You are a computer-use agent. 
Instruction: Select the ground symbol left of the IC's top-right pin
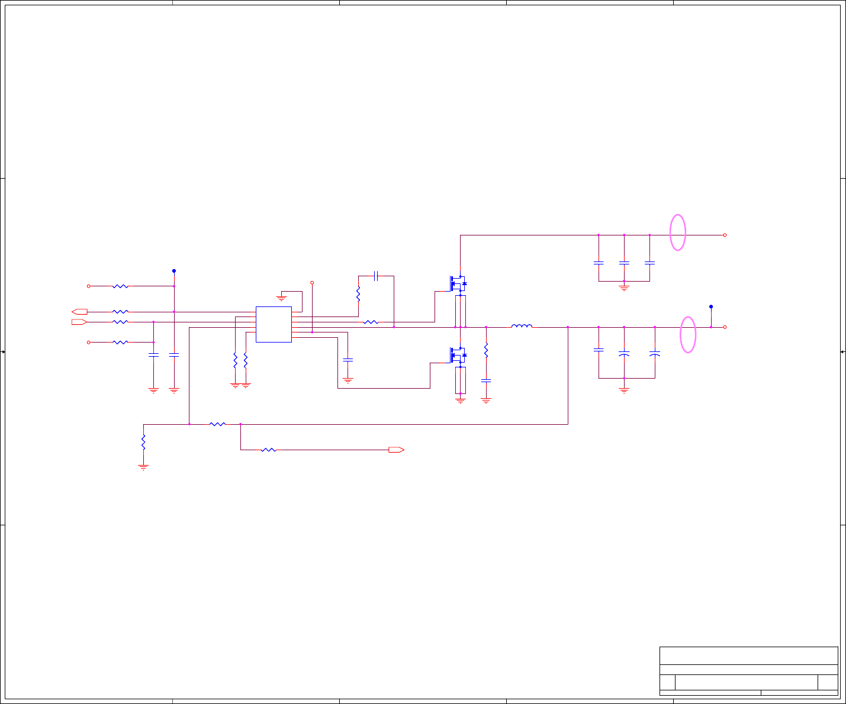[x=282, y=298]
